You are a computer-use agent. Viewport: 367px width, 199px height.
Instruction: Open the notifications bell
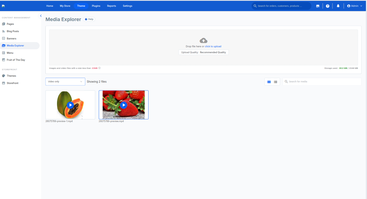pyautogui.click(x=338, y=6)
